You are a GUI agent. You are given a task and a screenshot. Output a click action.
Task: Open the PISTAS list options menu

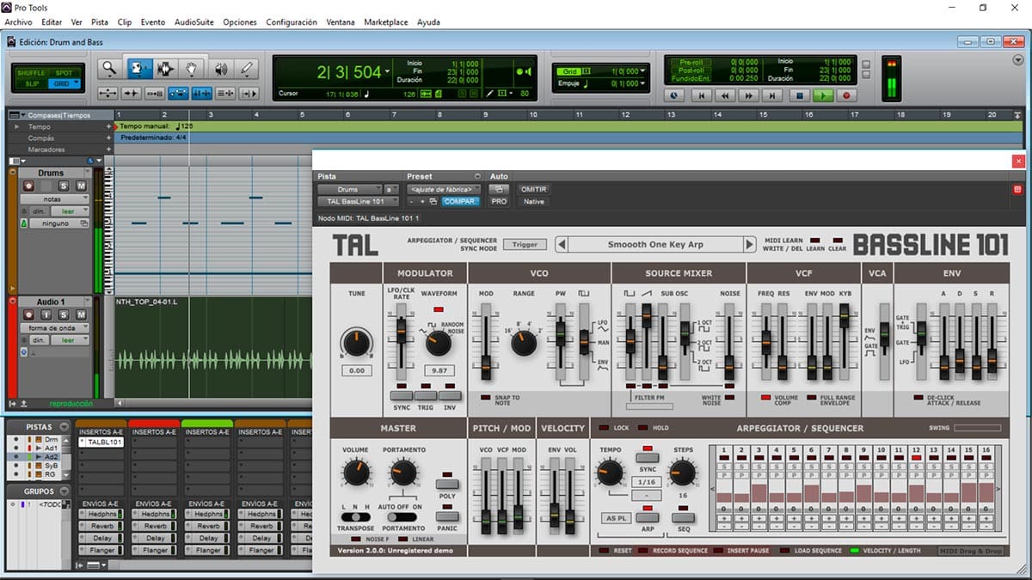point(63,427)
